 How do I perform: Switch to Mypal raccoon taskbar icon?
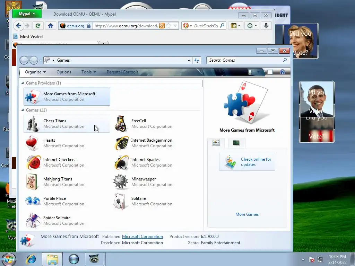pyautogui.click(x=94, y=259)
